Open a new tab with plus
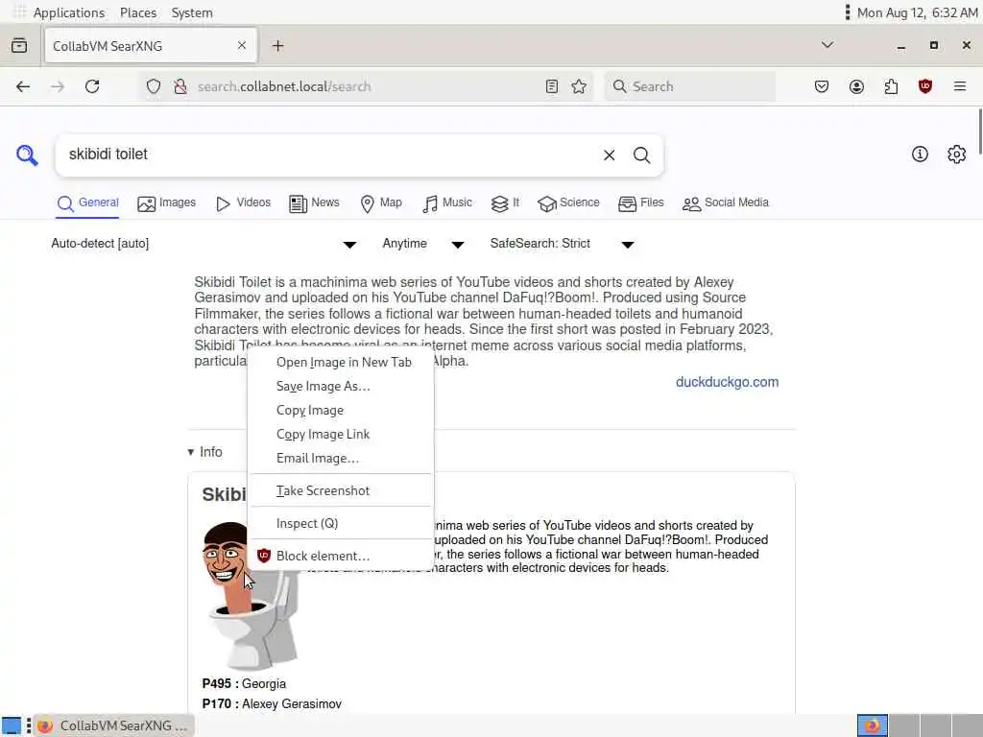Viewport: 983px width, 737px height. click(277, 46)
